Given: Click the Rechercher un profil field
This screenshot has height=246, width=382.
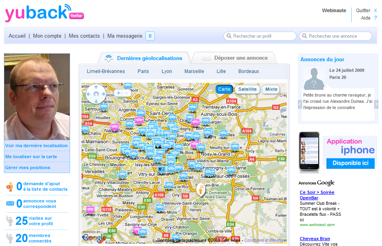Looking at the screenshot, I should (x=260, y=36).
